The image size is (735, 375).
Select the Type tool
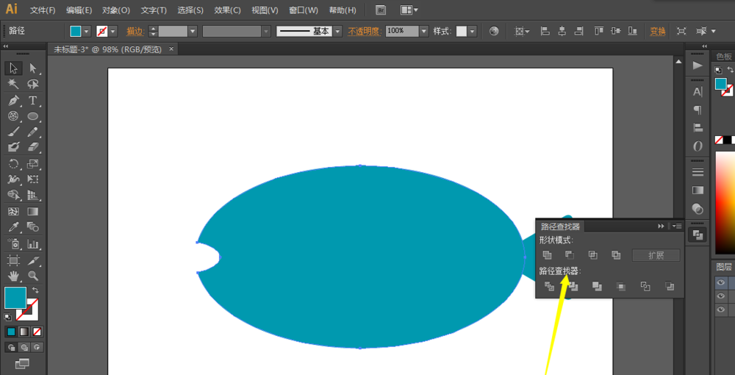tap(33, 100)
